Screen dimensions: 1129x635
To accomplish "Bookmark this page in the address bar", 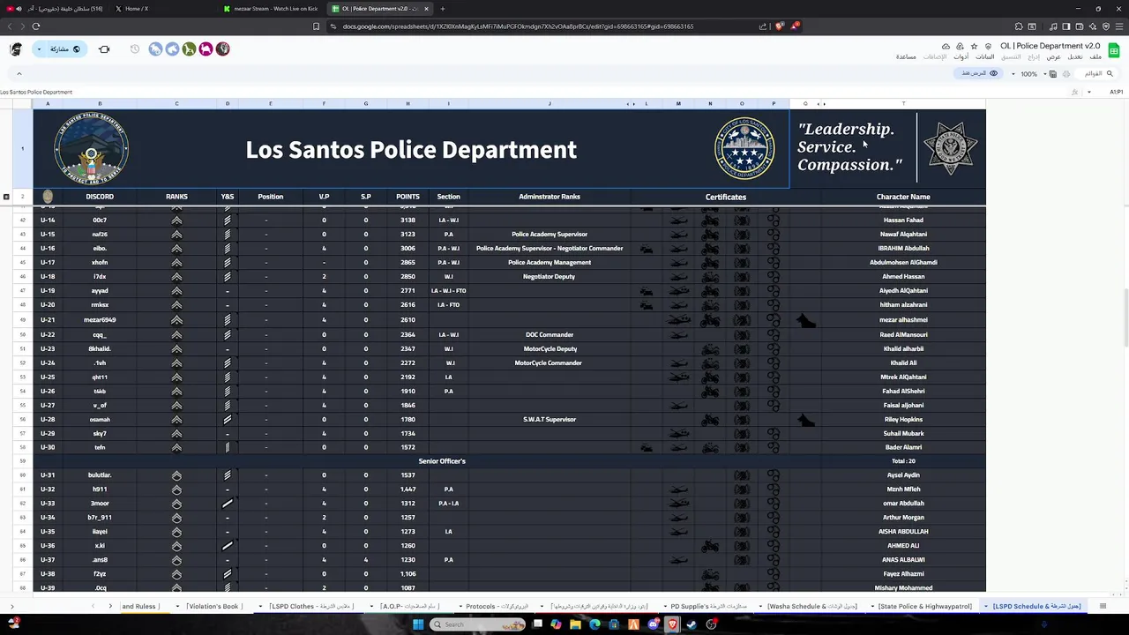I will (317, 26).
